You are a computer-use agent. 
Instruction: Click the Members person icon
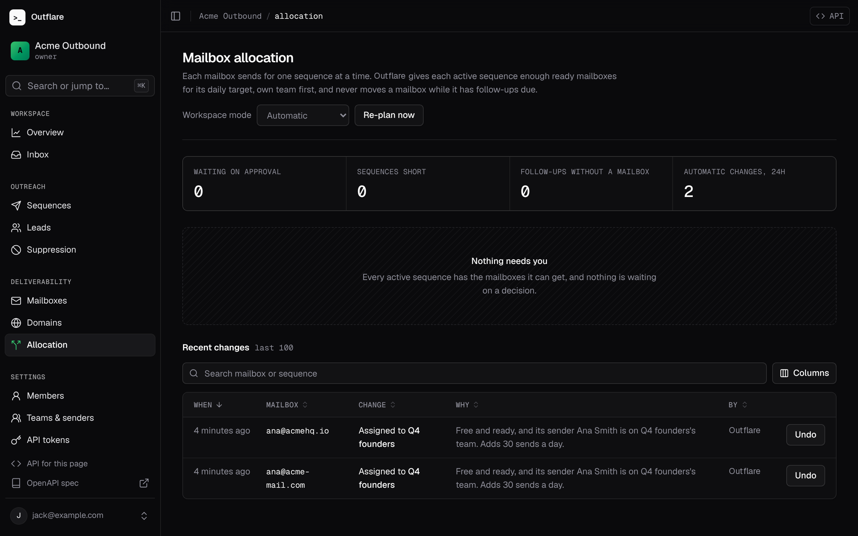click(16, 396)
